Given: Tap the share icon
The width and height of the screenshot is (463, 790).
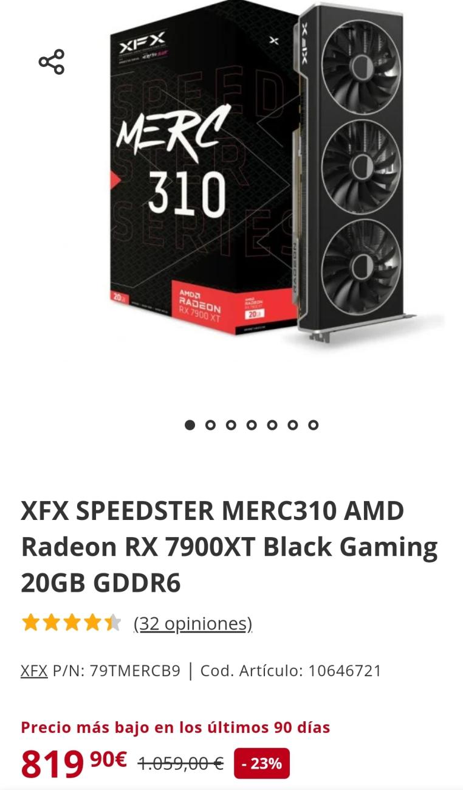Looking at the screenshot, I should (52, 62).
